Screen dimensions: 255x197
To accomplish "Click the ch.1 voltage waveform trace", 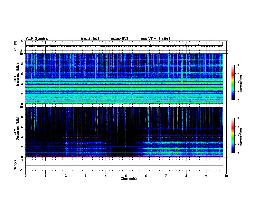I will click(124, 46).
